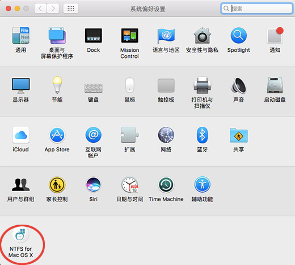Click the forward navigation arrow button
The height and width of the screenshot is (265, 295).
coord(53,9)
